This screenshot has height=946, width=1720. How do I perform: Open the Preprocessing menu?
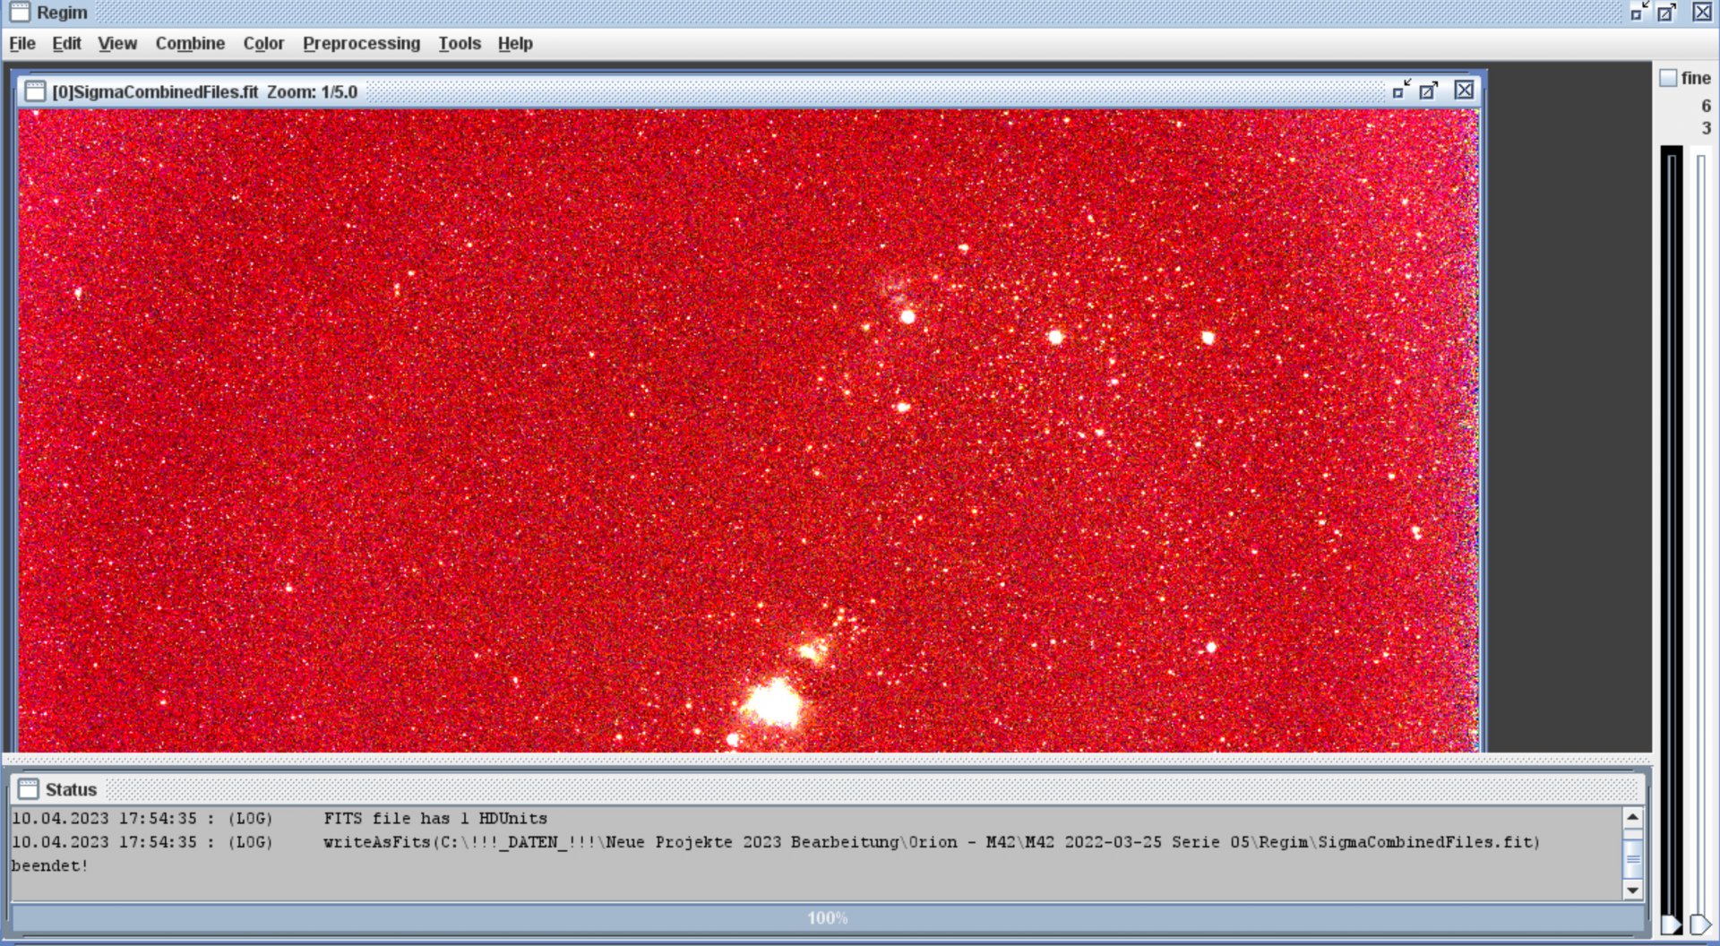pos(361,43)
